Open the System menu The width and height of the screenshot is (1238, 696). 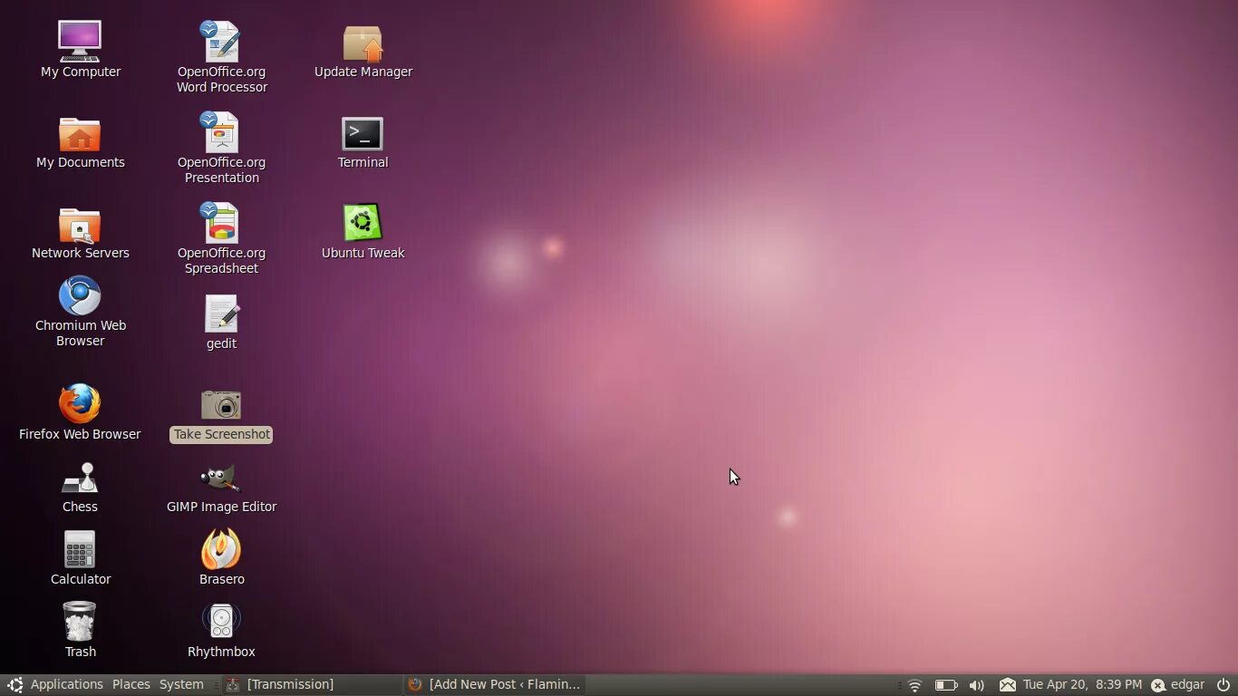point(181,685)
